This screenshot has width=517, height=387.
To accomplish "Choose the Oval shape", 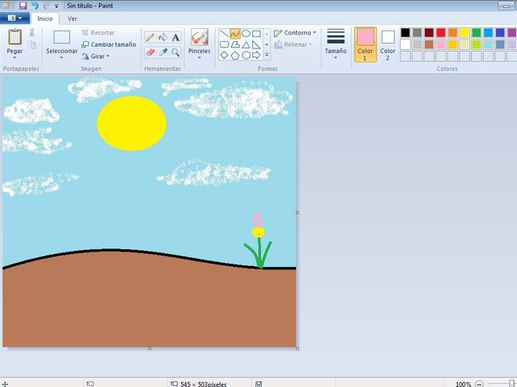I will (x=246, y=33).
